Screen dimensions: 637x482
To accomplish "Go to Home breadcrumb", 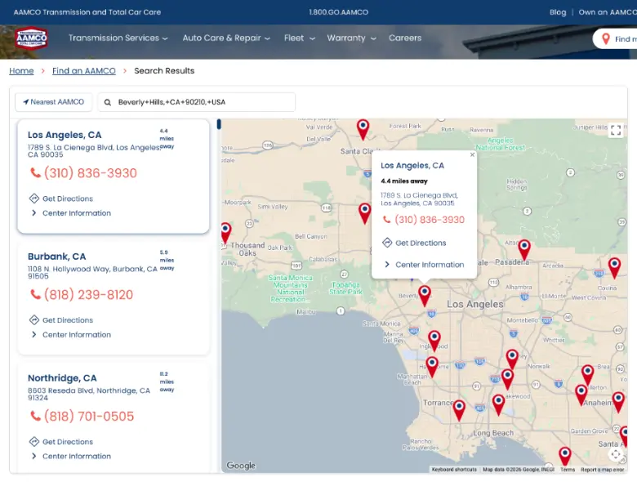I will pos(21,71).
